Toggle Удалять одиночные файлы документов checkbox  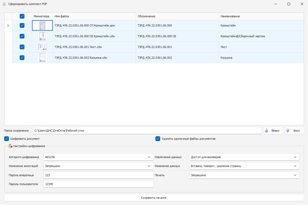(x=158, y=139)
